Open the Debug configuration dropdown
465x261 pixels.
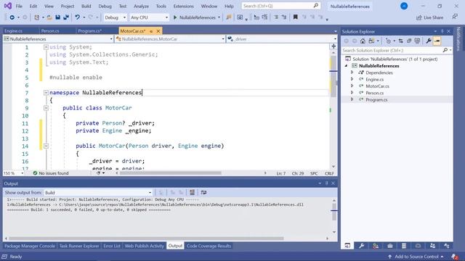coord(115,17)
